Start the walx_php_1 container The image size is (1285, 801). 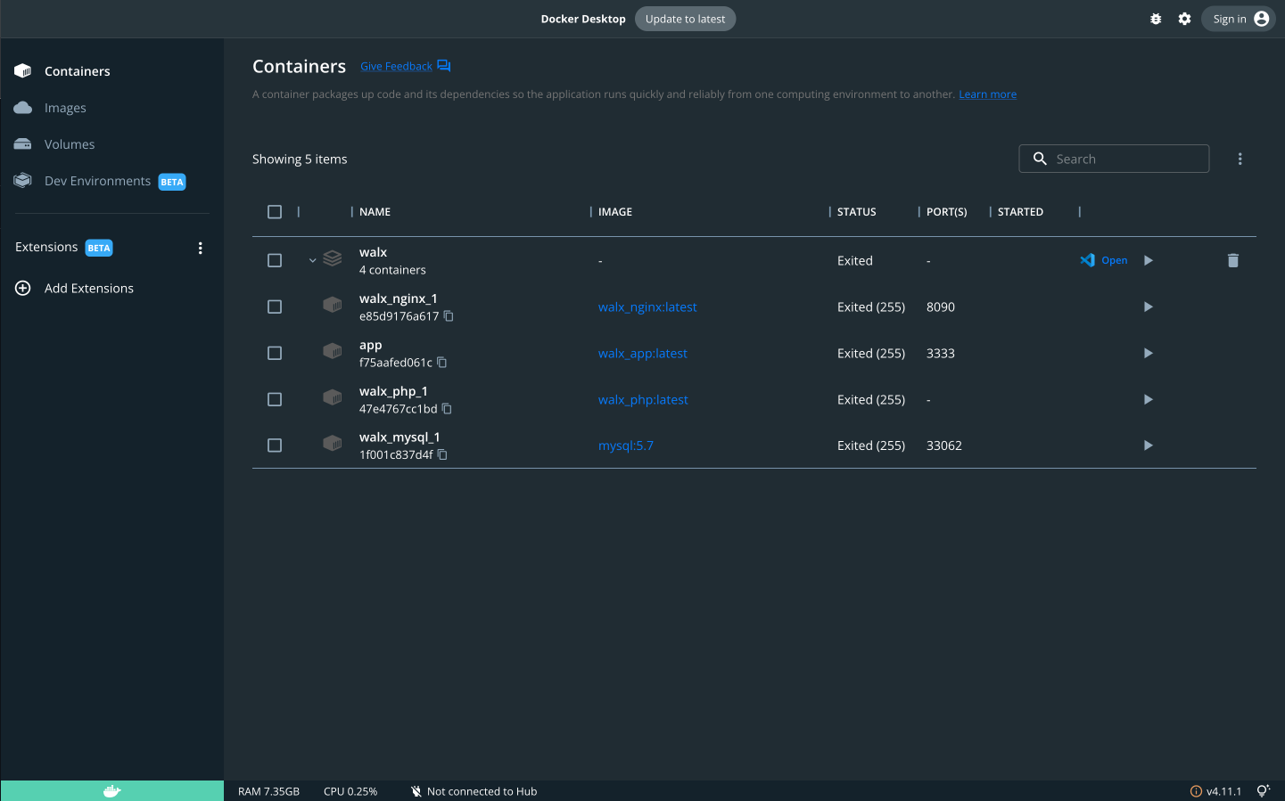1148,399
